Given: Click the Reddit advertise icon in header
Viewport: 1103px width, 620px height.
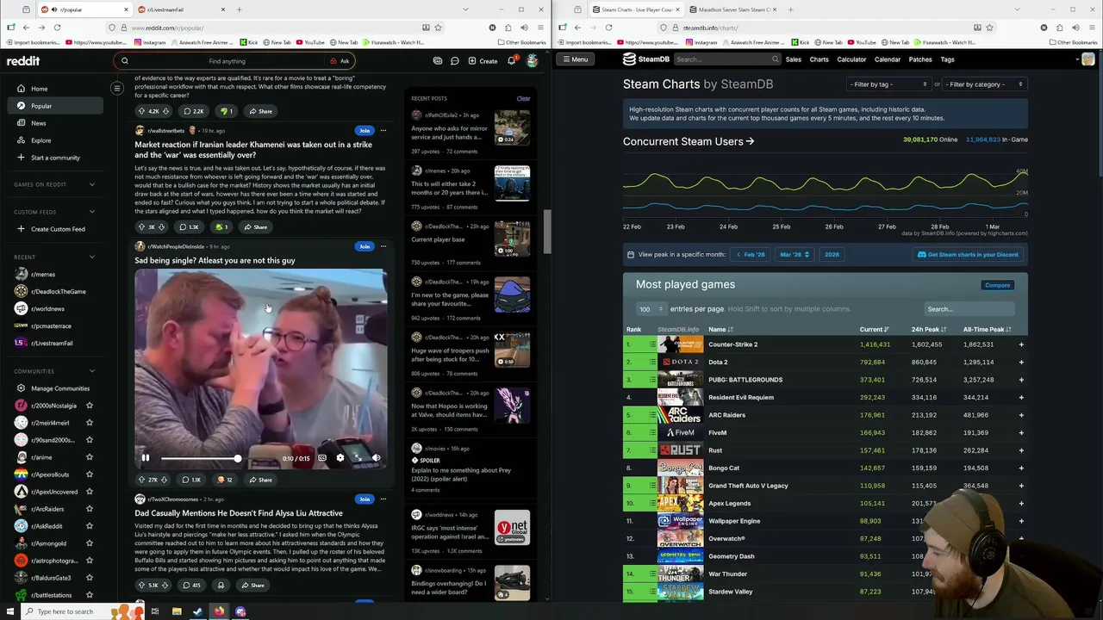Looking at the screenshot, I should (438, 61).
